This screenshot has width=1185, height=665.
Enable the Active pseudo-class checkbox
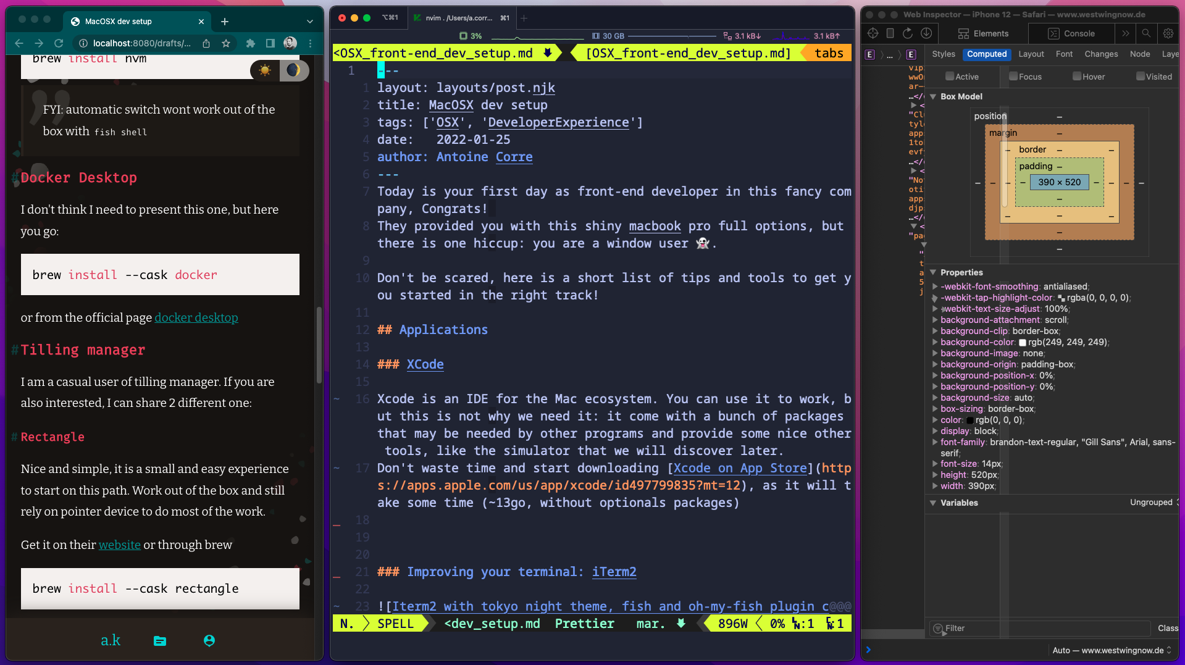tap(950, 77)
